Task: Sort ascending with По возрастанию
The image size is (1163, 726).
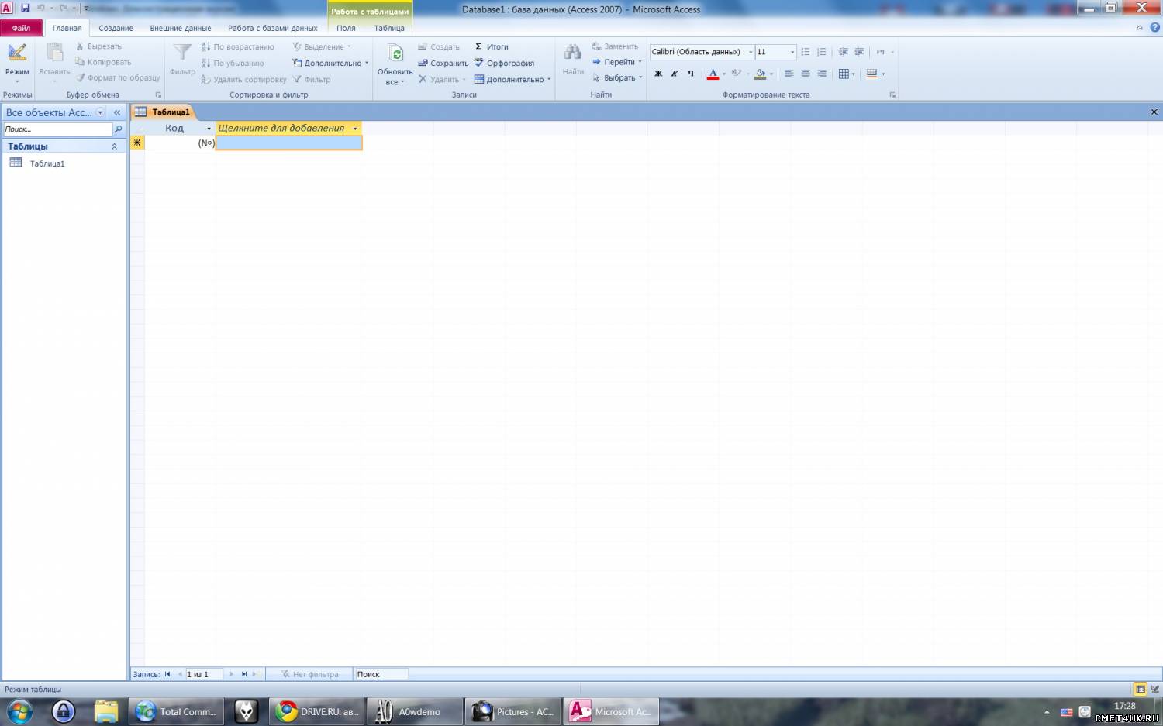Action: 238,46
